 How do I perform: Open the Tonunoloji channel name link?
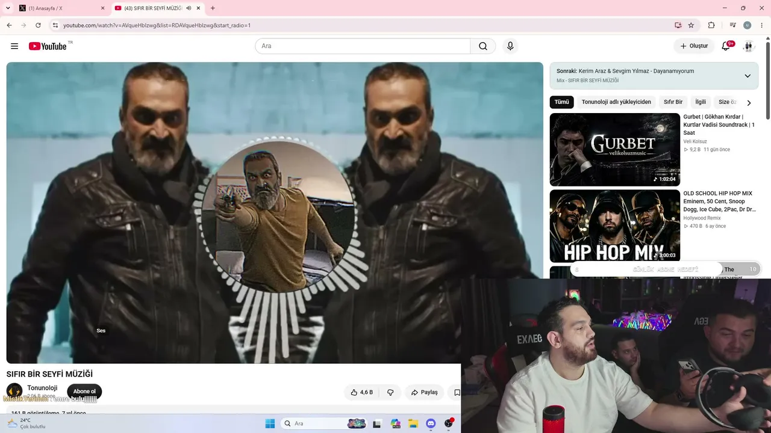pos(42,388)
